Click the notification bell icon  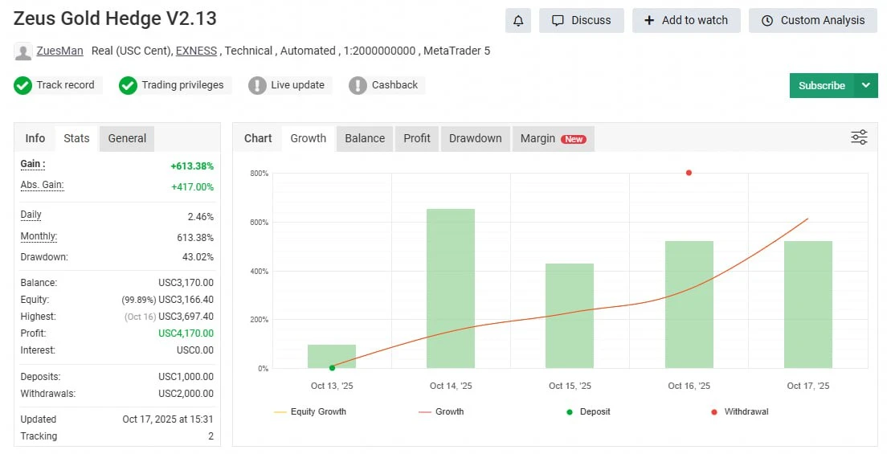(x=518, y=21)
